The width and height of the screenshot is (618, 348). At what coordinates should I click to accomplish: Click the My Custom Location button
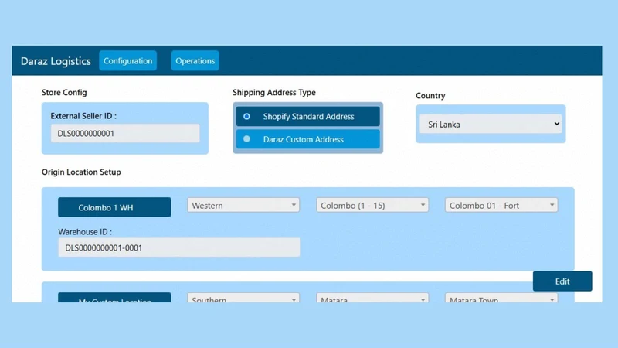[x=114, y=298]
